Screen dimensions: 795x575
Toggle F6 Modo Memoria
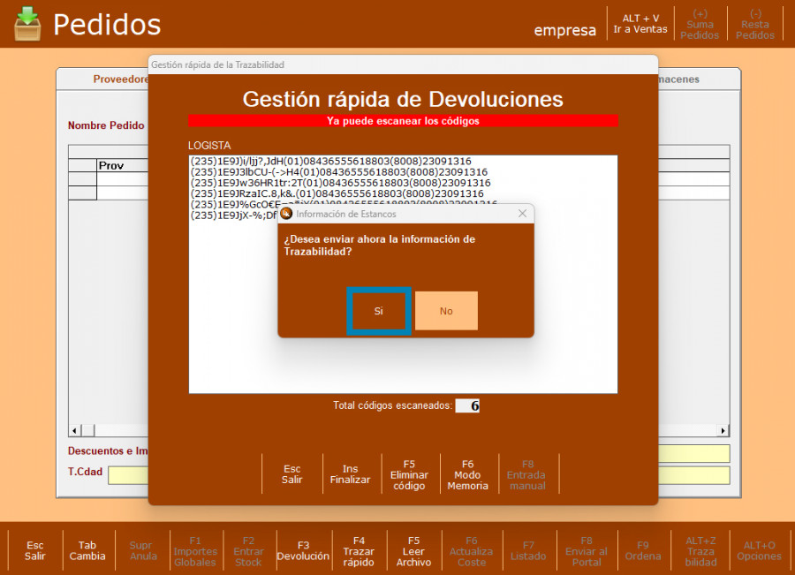pos(467,474)
